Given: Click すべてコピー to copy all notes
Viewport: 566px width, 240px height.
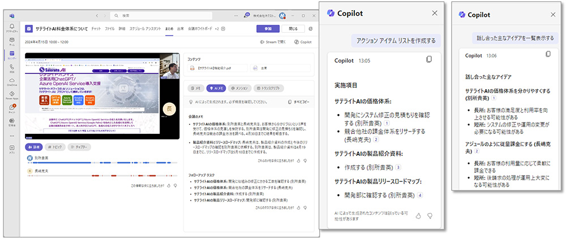Looking at the screenshot, I should click(298, 102).
